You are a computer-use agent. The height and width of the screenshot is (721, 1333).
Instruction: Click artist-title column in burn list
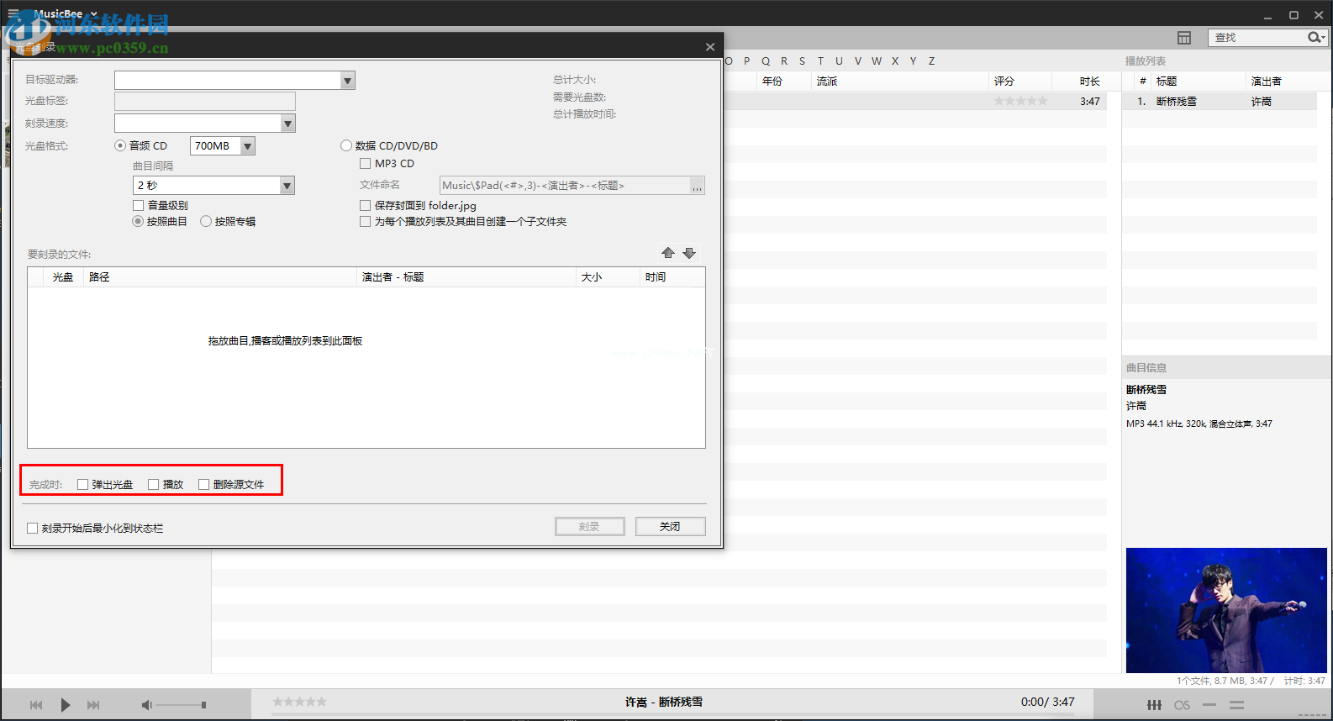(x=393, y=277)
